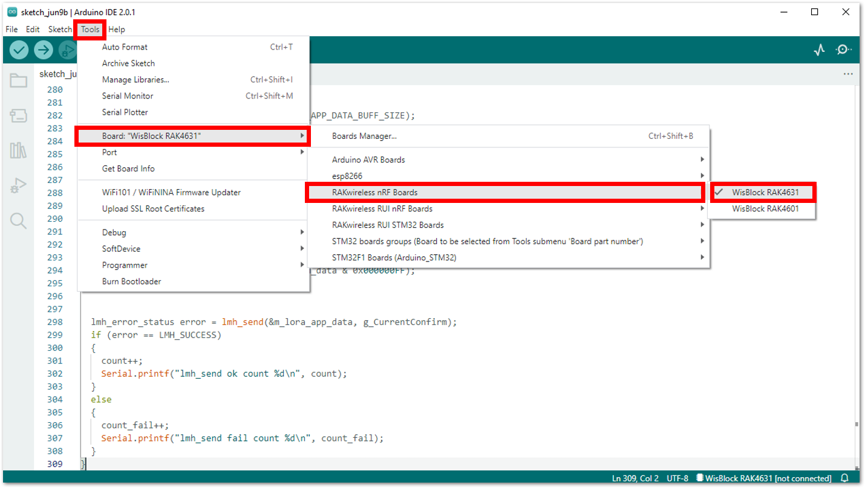Click WisBlock RAK4631 [not connected] status
The height and width of the screenshot is (488, 865).
[x=764, y=478]
